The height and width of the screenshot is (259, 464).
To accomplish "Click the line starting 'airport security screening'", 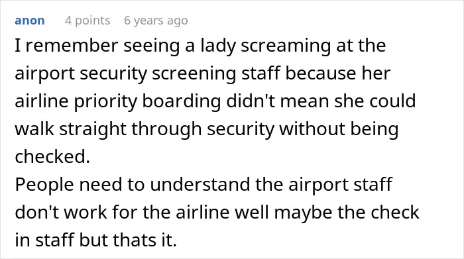I will 203,74.
